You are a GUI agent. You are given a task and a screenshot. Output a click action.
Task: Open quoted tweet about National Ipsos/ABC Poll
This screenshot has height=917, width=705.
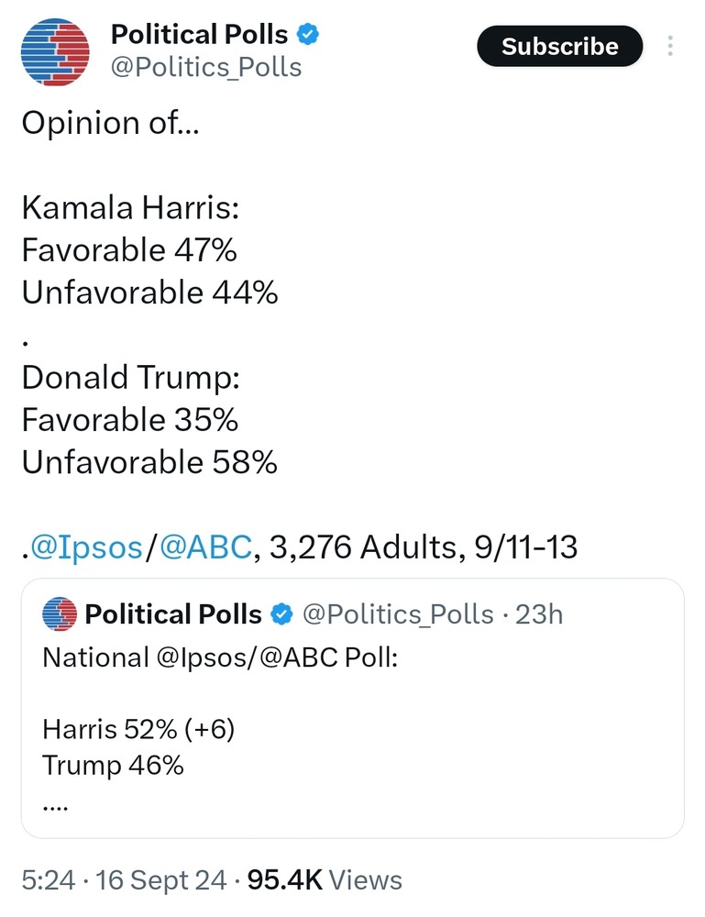(352, 708)
